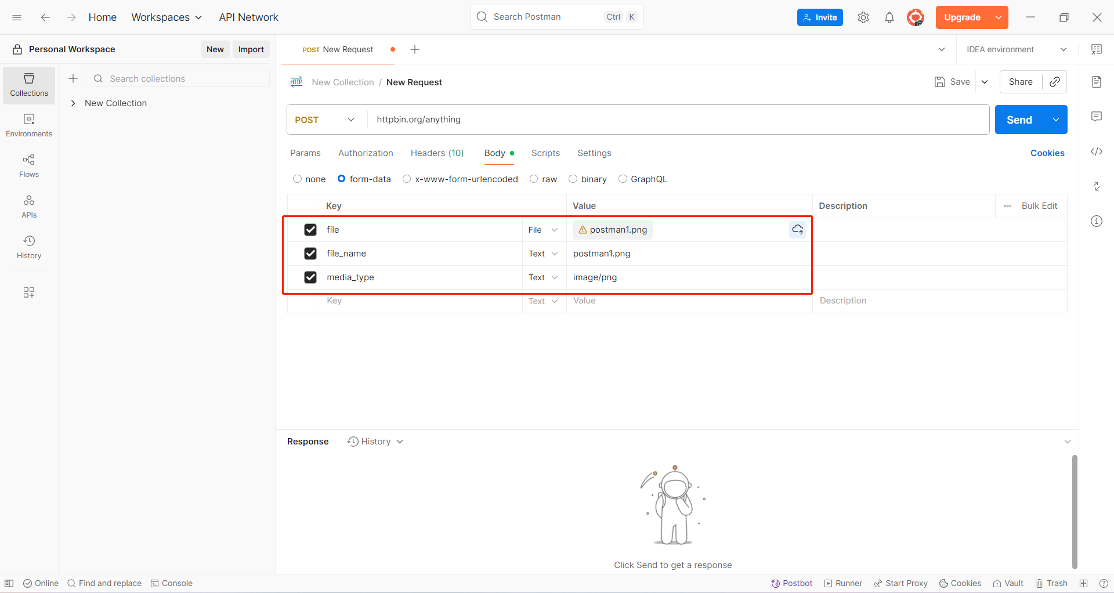Open the POST method dropdown
Image resolution: width=1114 pixels, height=593 pixels.
(x=324, y=120)
